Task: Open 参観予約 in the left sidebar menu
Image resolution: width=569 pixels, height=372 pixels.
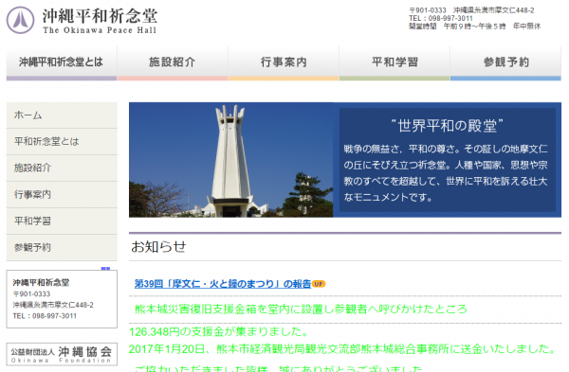Action: tap(62, 247)
